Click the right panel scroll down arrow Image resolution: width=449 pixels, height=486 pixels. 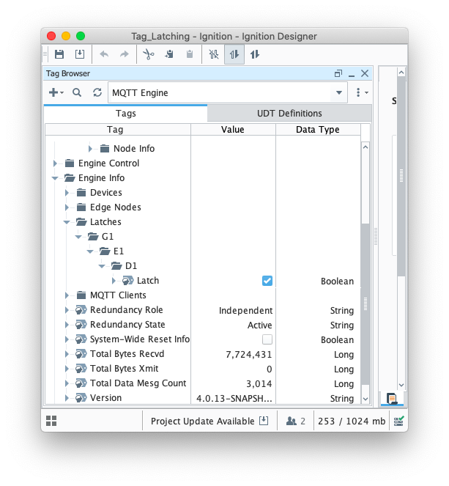(401, 385)
